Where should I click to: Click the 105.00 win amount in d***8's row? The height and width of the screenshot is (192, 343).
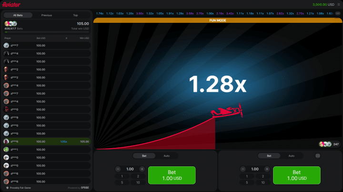click(x=84, y=142)
